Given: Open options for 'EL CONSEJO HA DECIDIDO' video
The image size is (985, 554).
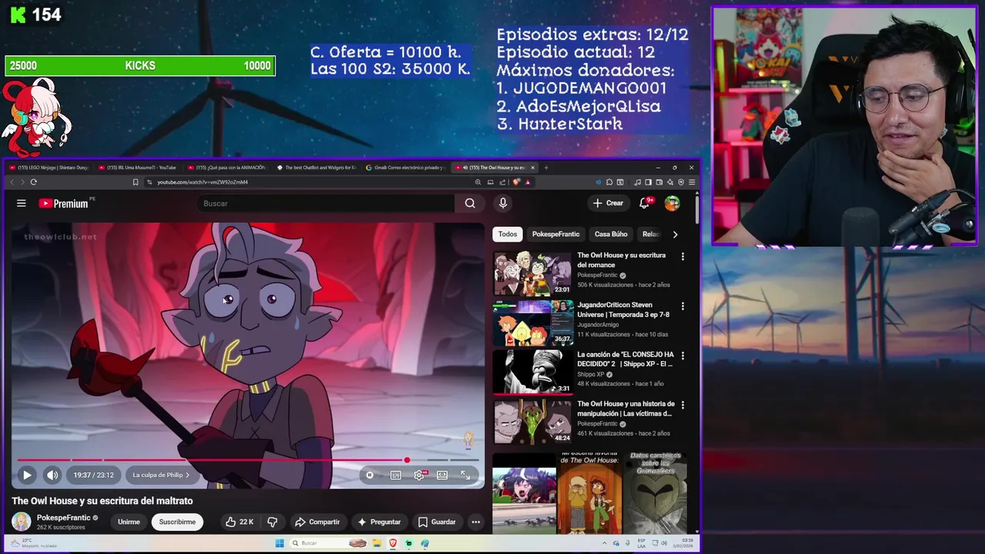Looking at the screenshot, I should tap(683, 355).
